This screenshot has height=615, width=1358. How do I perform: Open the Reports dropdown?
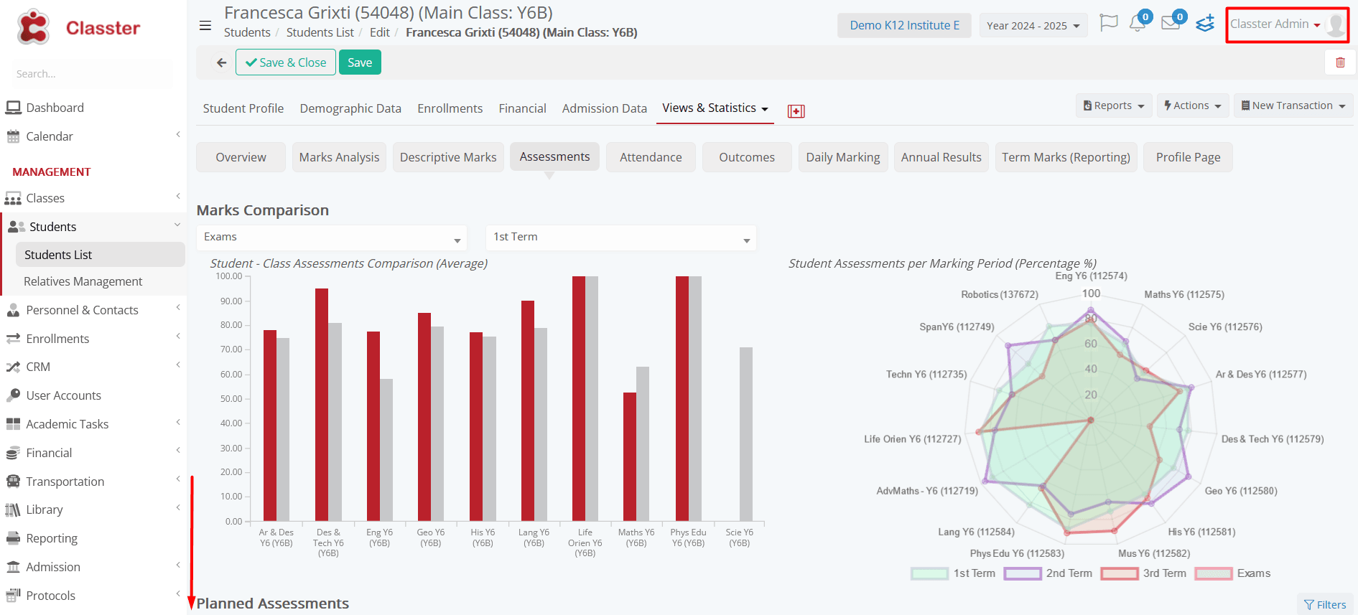coord(1115,105)
